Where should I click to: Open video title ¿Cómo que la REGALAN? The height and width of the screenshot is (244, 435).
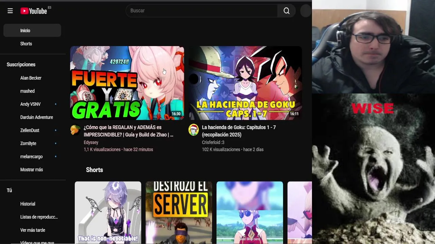point(128,131)
